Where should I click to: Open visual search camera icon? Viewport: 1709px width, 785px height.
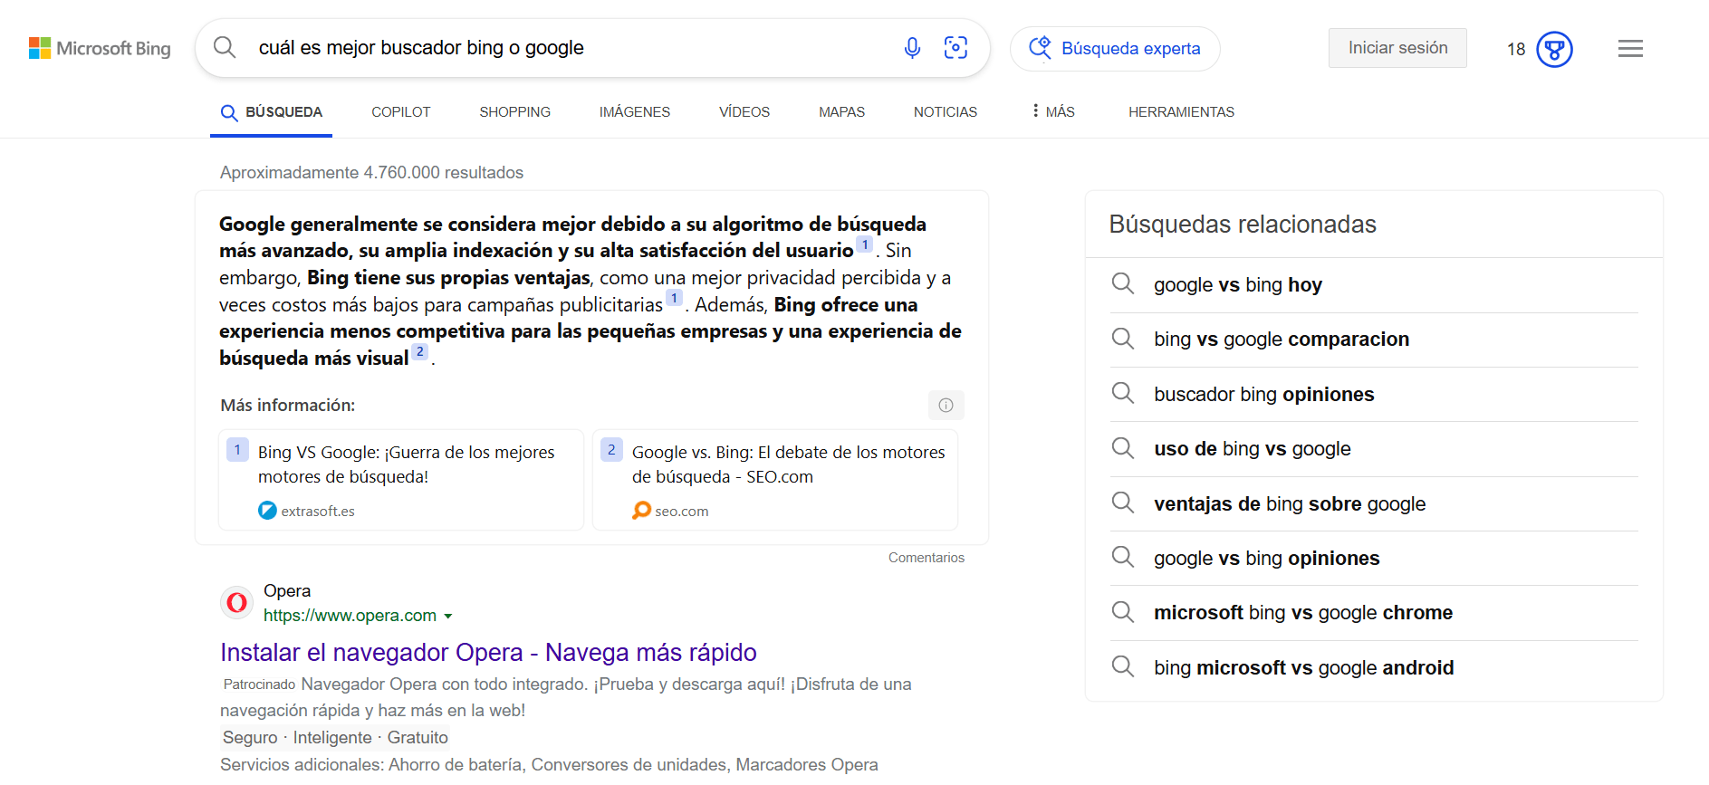click(x=955, y=48)
